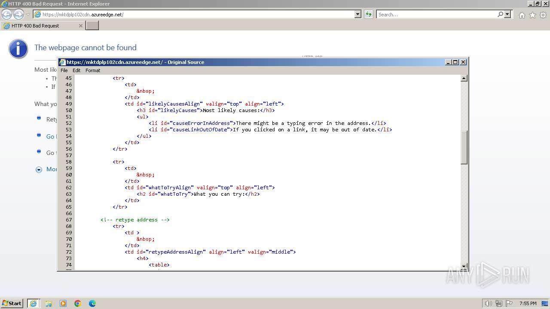Click the 7:55 PM system clock
This screenshot has width=550, height=309.
click(x=528, y=303)
